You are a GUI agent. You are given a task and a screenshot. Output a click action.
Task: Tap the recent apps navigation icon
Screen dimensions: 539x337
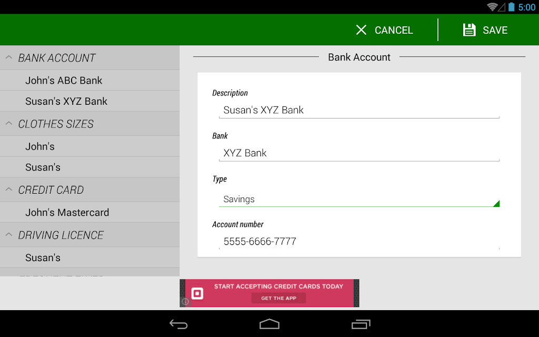tap(361, 324)
